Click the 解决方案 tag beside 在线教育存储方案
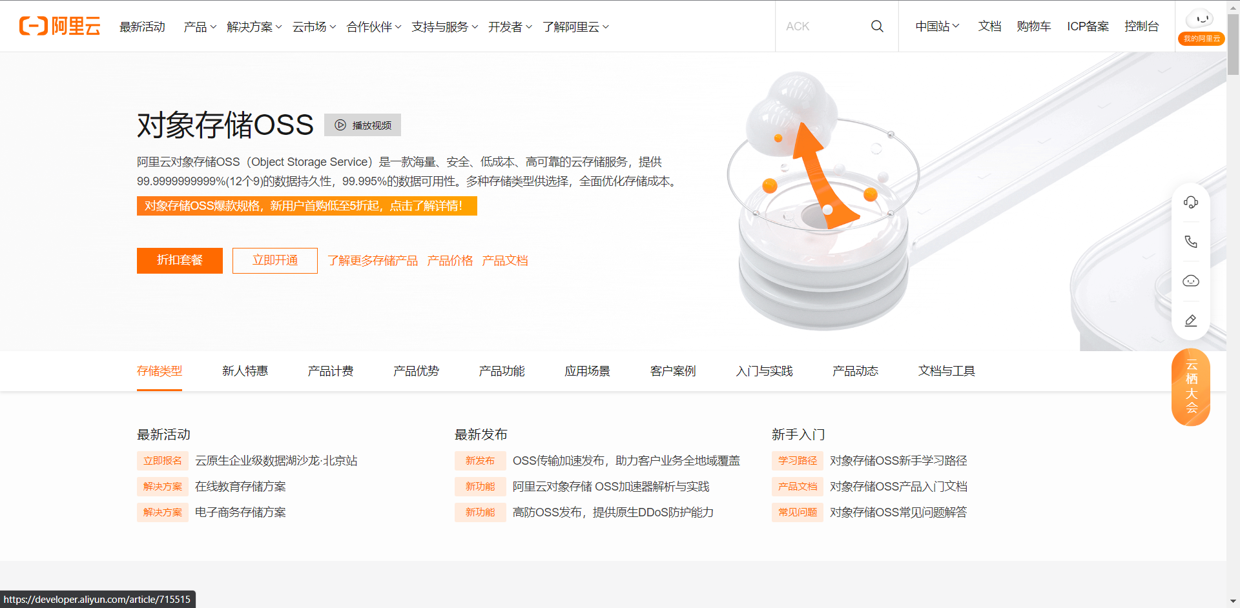Viewport: 1240px width, 608px height. pos(163,487)
